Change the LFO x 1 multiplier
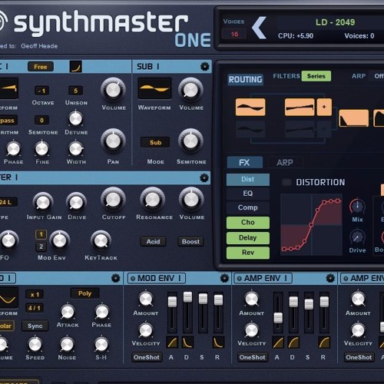The image size is (384, 384). point(35,294)
